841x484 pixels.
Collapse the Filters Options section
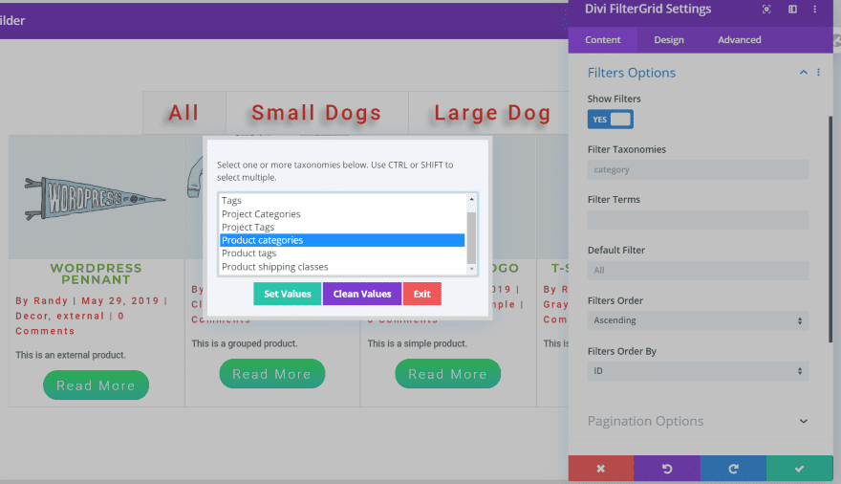pos(804,73)
